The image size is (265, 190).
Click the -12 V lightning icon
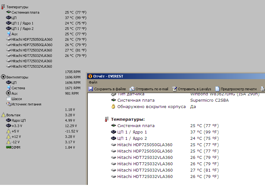[9, 142]
